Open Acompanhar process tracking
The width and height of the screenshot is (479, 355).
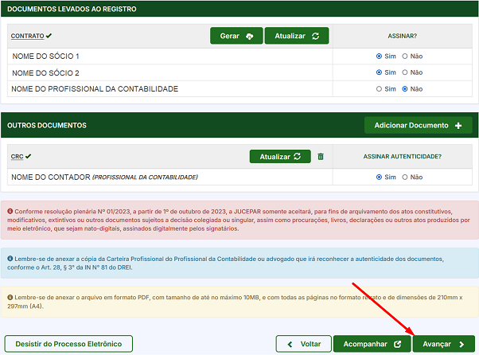click(372, 344)
